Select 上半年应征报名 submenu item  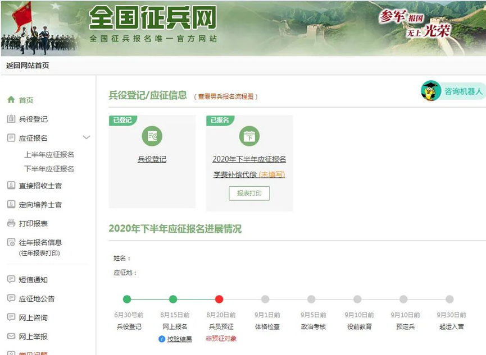(49, 154)
